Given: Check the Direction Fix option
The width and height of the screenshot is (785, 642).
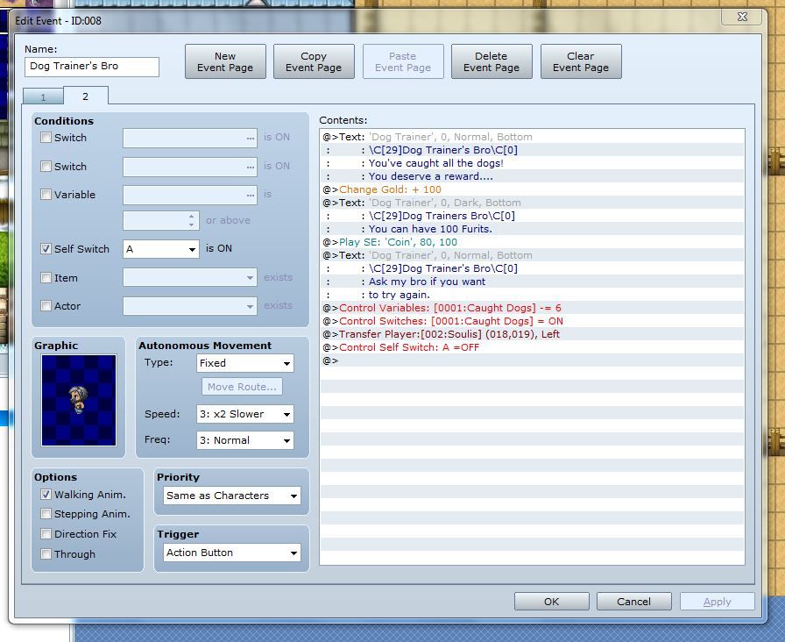Looking at the screenshot, I should coord(46,534).
